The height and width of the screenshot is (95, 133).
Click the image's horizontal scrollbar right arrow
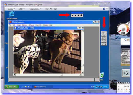(x=80, y=75)
